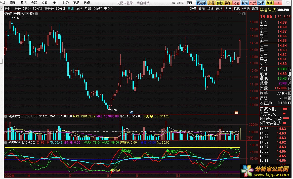Open the 发现 menu
The image size is (293, 179).
pos(45,3)
